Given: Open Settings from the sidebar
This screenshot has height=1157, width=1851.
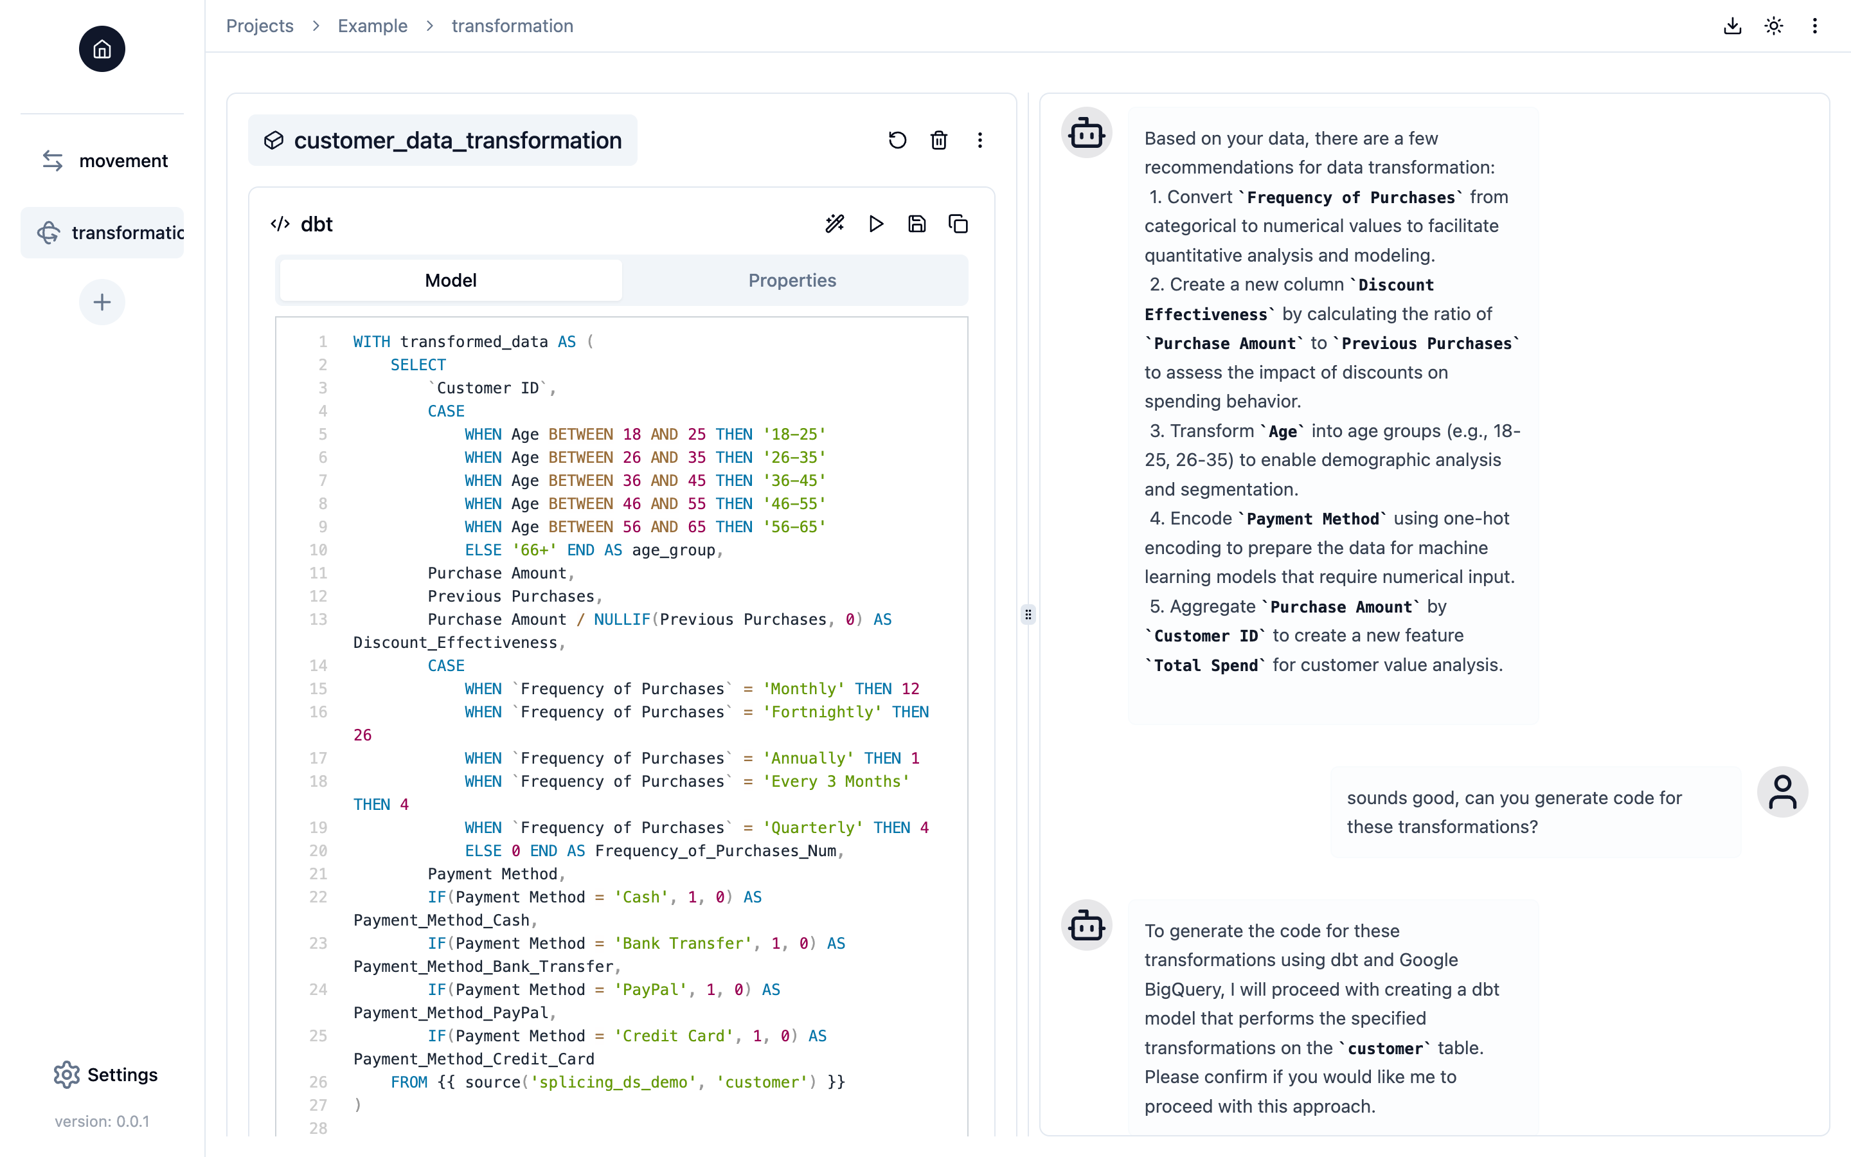Looking at the screenshot, I should click(105, 1074).
